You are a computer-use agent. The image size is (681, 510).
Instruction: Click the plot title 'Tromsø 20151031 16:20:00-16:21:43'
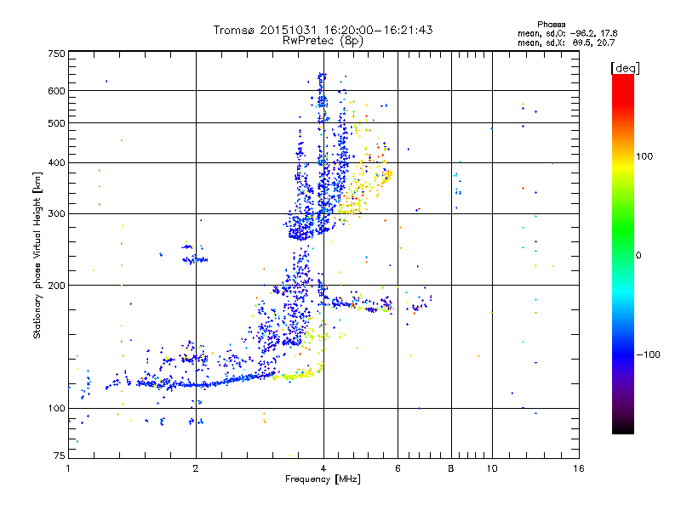point(323,30)
